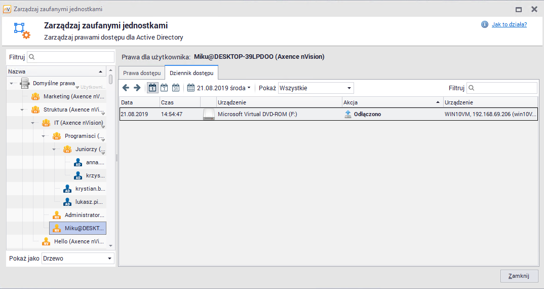Toggle the 7-day week view icon
The width and height of the screenshot is (544, 289).
164,88
